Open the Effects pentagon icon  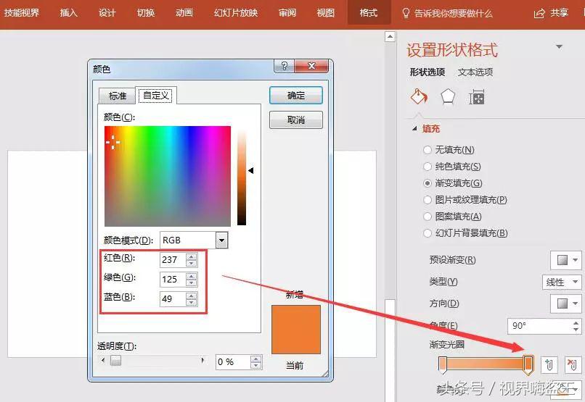[x=448, y=97]
